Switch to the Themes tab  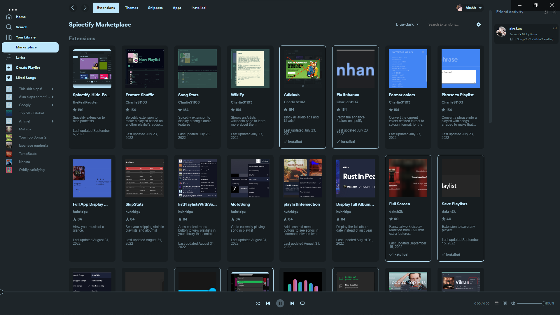coord(132,8)
